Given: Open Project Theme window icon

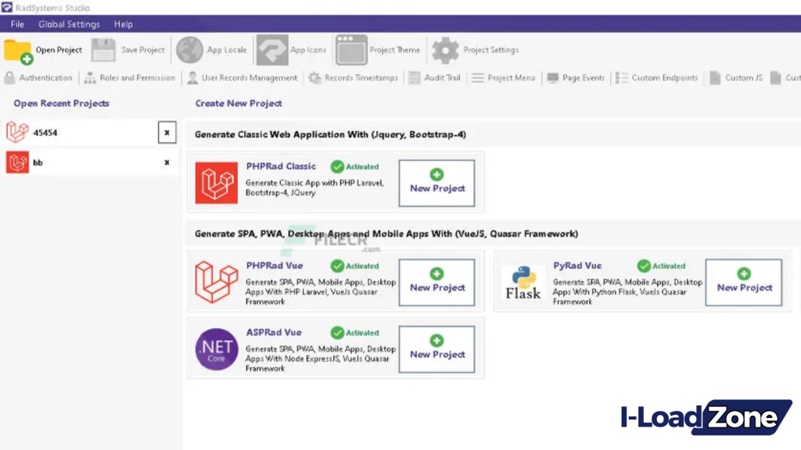Looking at the screenshot, I should tap(351, 50).
